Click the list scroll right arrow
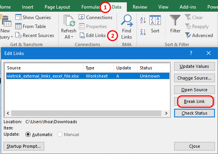Image resolution: width=218 pixels, height=154 pixels. pos(166,113)
